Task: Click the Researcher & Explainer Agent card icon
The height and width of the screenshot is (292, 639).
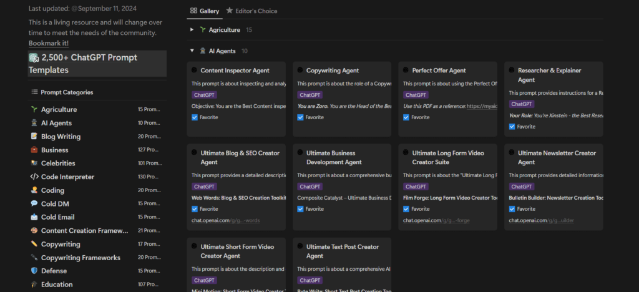Action: click(x=512, y=70)
